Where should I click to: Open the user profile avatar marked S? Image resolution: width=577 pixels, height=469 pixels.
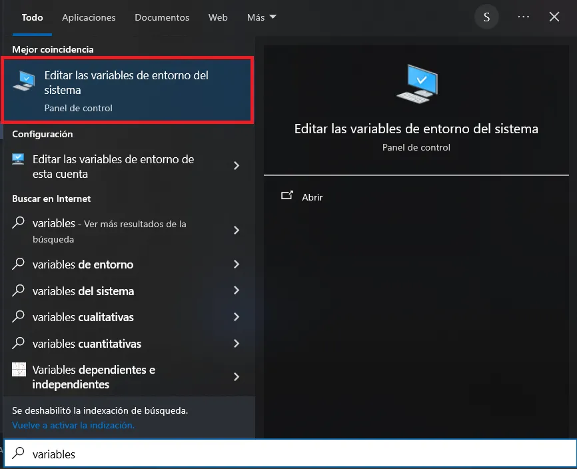pos(486,17)
